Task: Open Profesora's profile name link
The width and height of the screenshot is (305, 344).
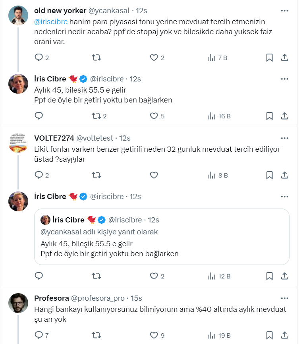Action: 51,298
